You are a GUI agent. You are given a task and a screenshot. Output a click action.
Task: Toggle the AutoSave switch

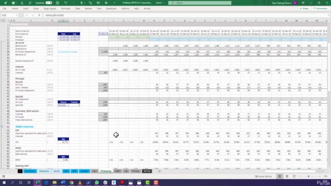49,3
